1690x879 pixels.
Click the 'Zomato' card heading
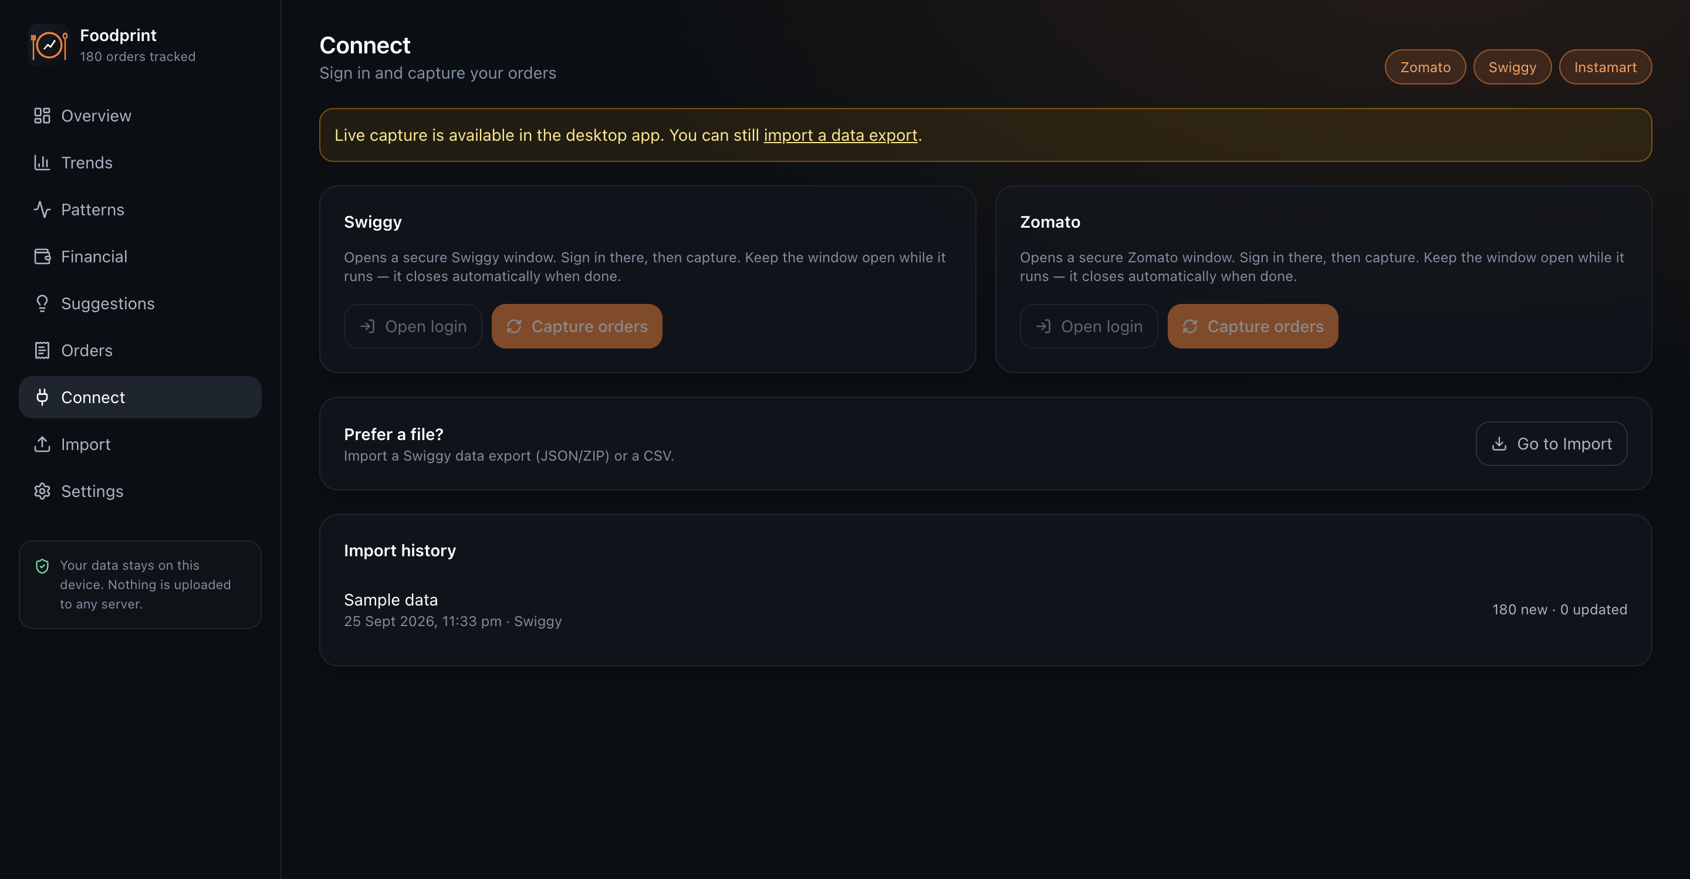pyautogui.click(x=1050, y=222)
